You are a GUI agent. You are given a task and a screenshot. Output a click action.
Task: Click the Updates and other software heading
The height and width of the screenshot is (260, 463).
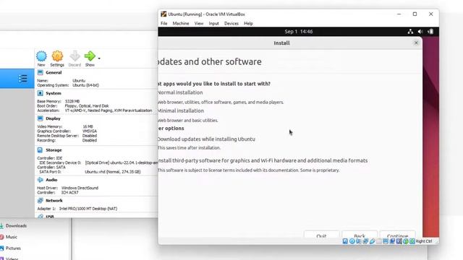[210, 61]
